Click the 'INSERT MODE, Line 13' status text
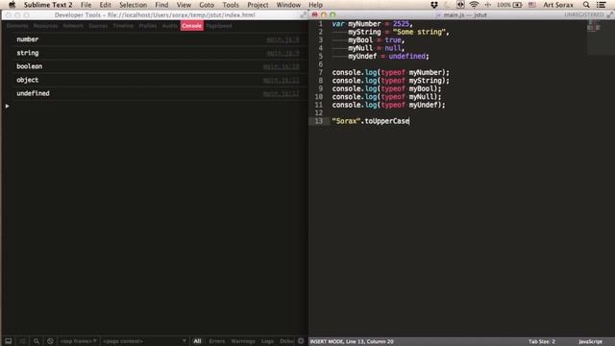 (x=352, y=342)
